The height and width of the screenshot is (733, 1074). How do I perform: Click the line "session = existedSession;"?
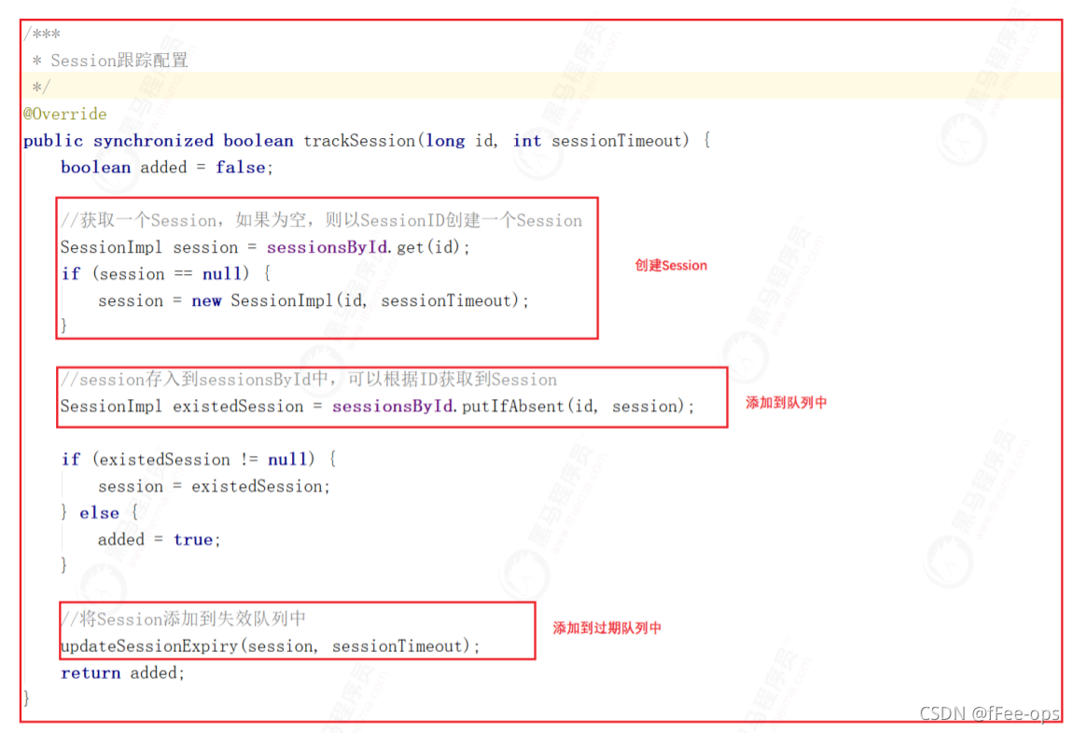214,487
